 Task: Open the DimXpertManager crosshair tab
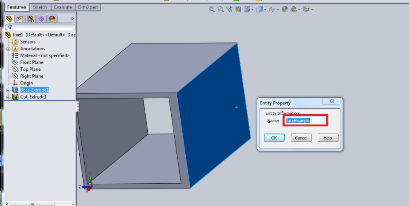point(41,18)
